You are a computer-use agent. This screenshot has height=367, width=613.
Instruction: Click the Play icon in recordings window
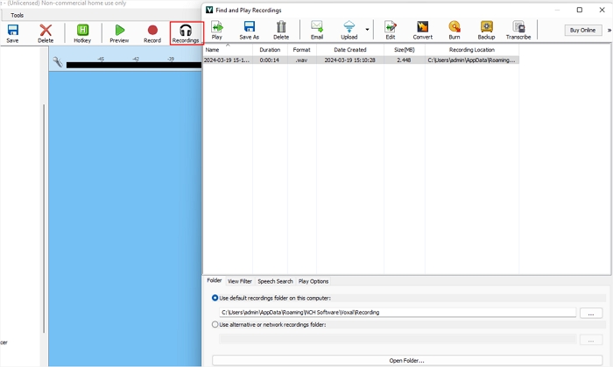[216, 31]
